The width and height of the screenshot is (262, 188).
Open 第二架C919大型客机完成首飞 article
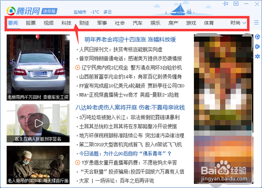(130, 144)
